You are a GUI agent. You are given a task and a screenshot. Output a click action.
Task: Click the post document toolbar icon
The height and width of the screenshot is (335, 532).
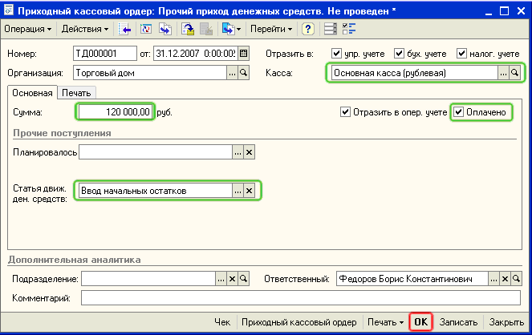(x=188, y=29)
